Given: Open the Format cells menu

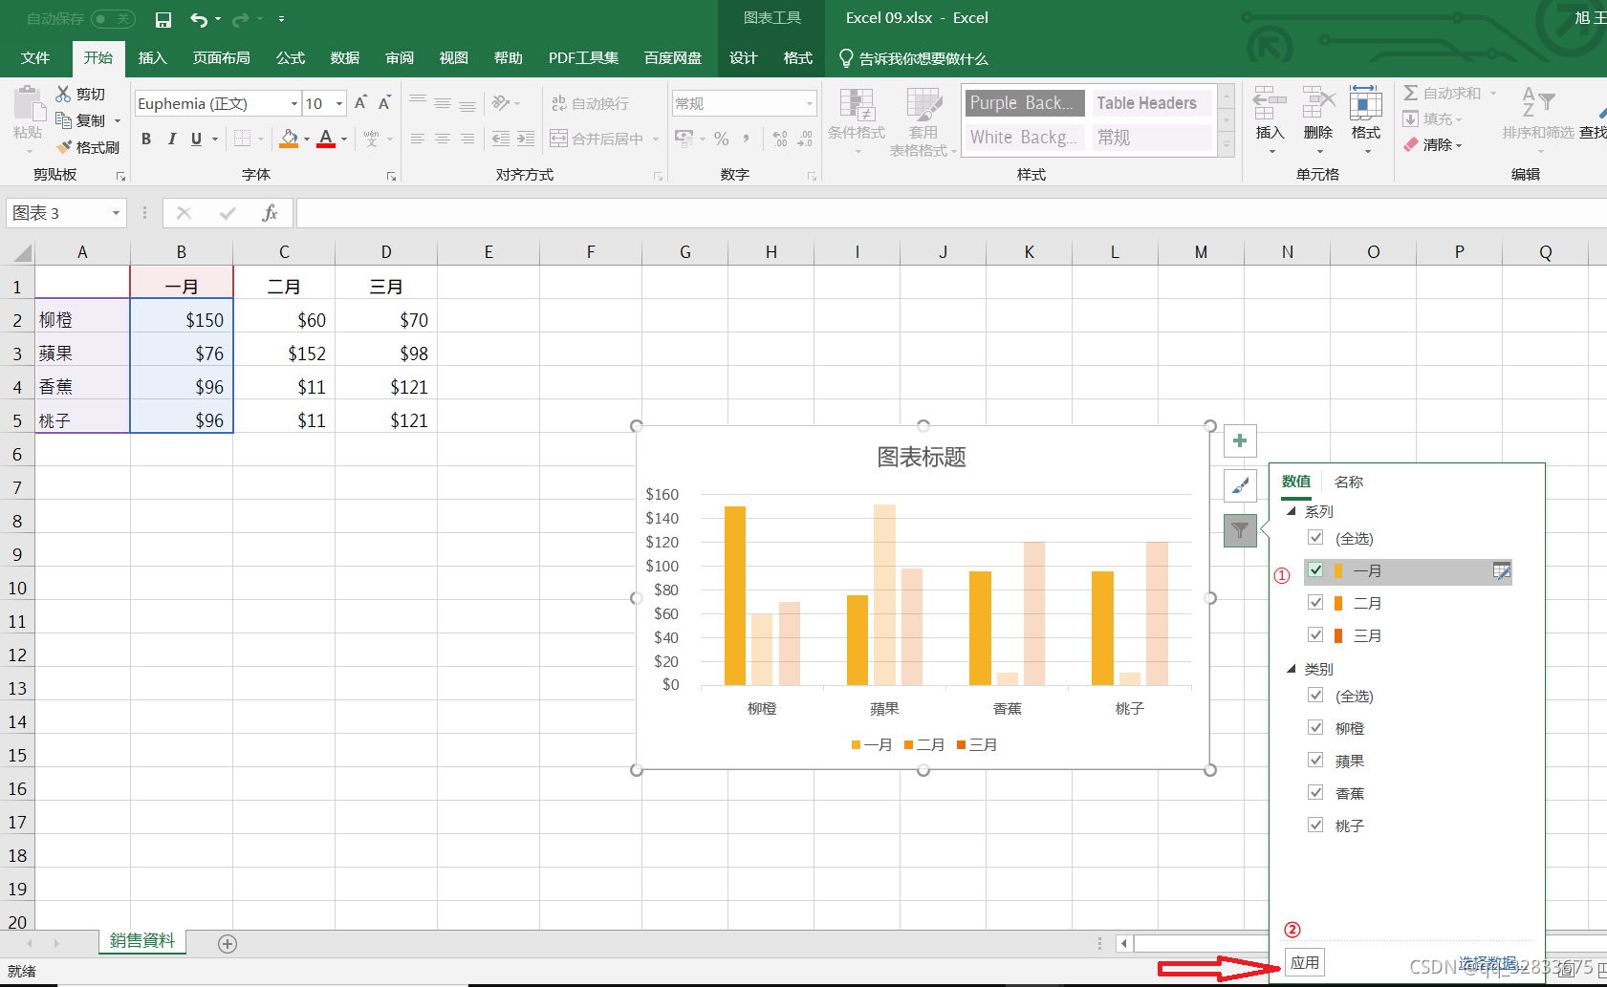Looking at the screenshot, I should tap(1366, 121).
